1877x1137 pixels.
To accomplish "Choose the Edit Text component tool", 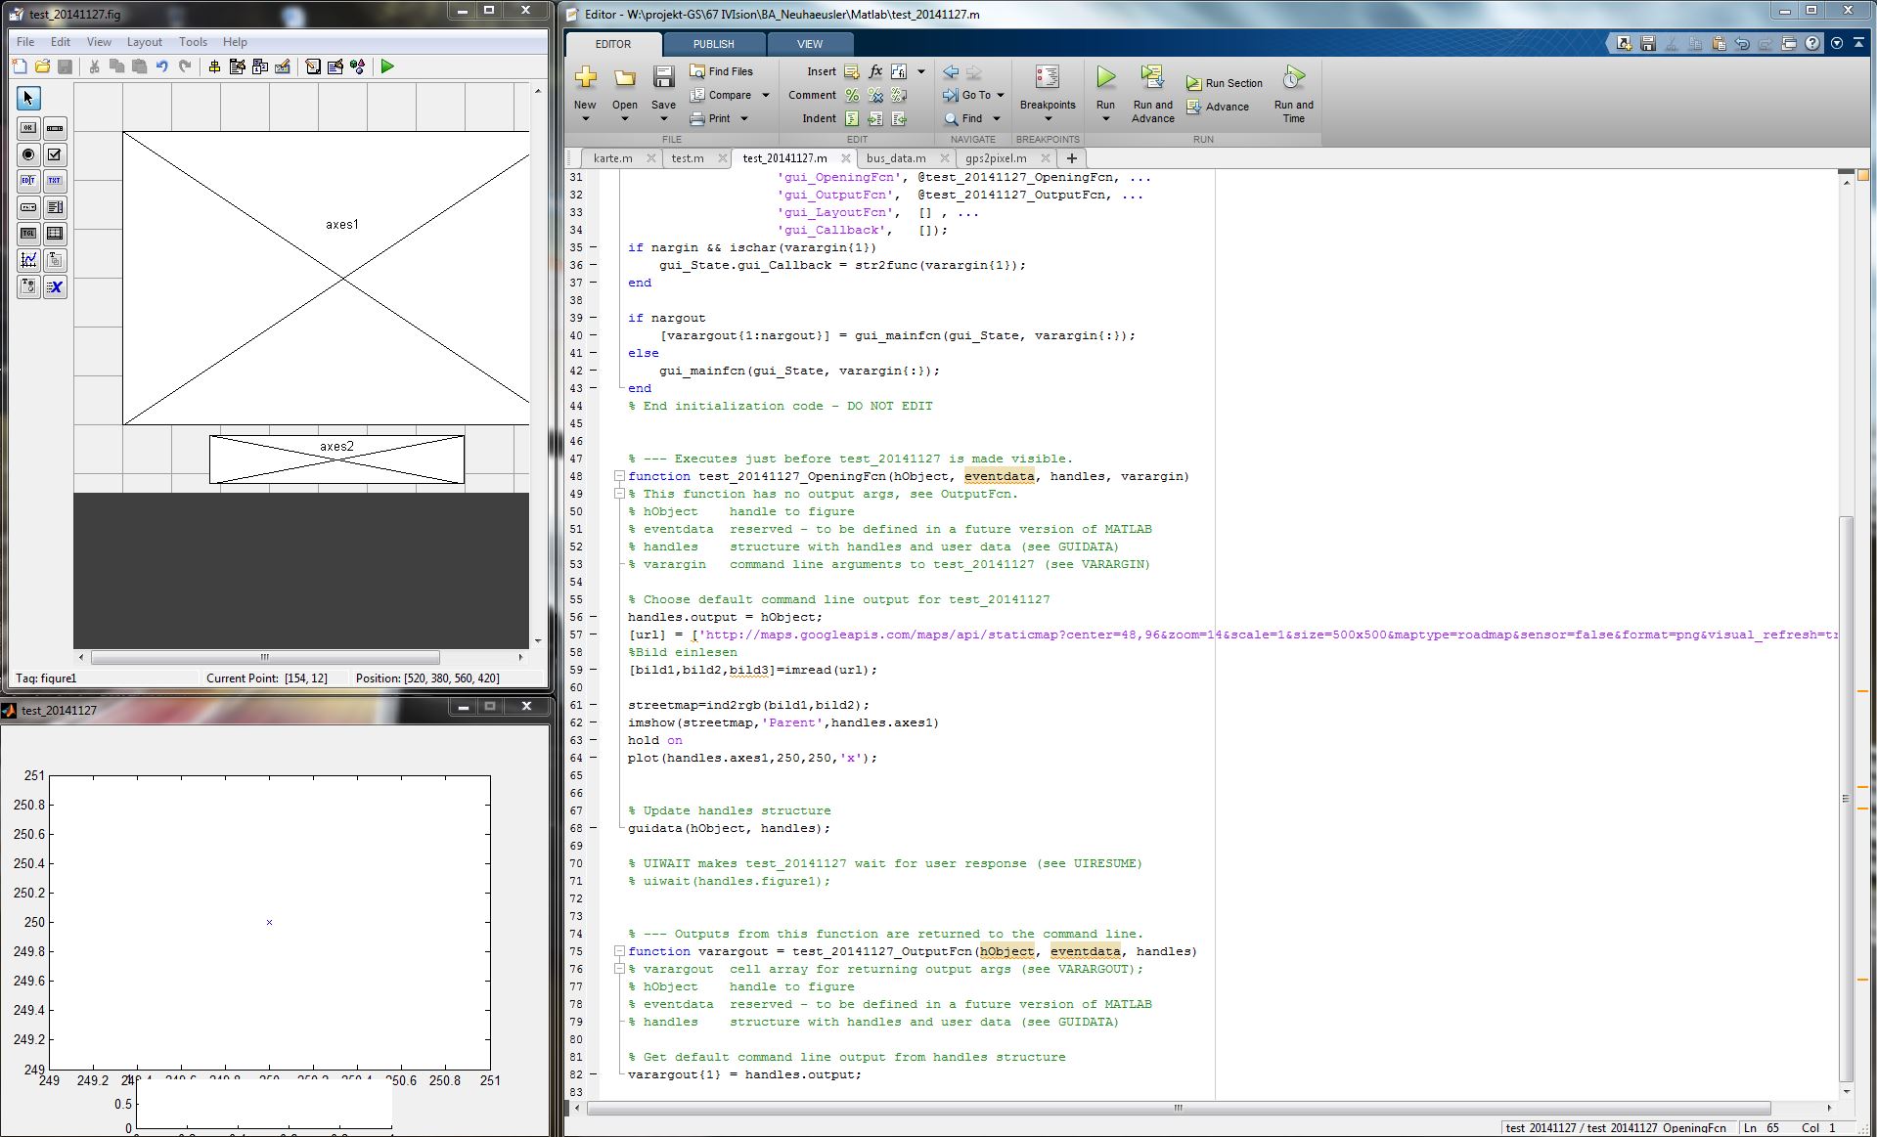I will [28, 181].
